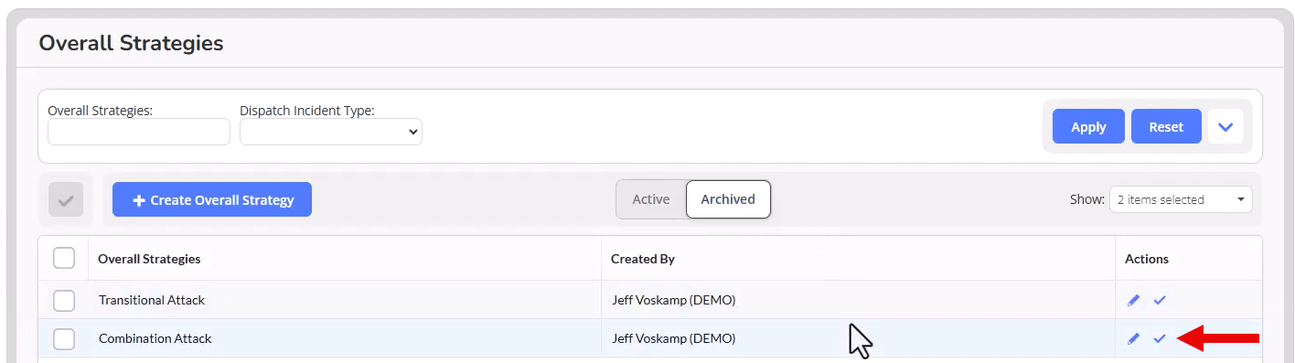The height and width of the screenshot is (363, 1295).
Task: Click the Reset filter button
Action: (1166, 126)
